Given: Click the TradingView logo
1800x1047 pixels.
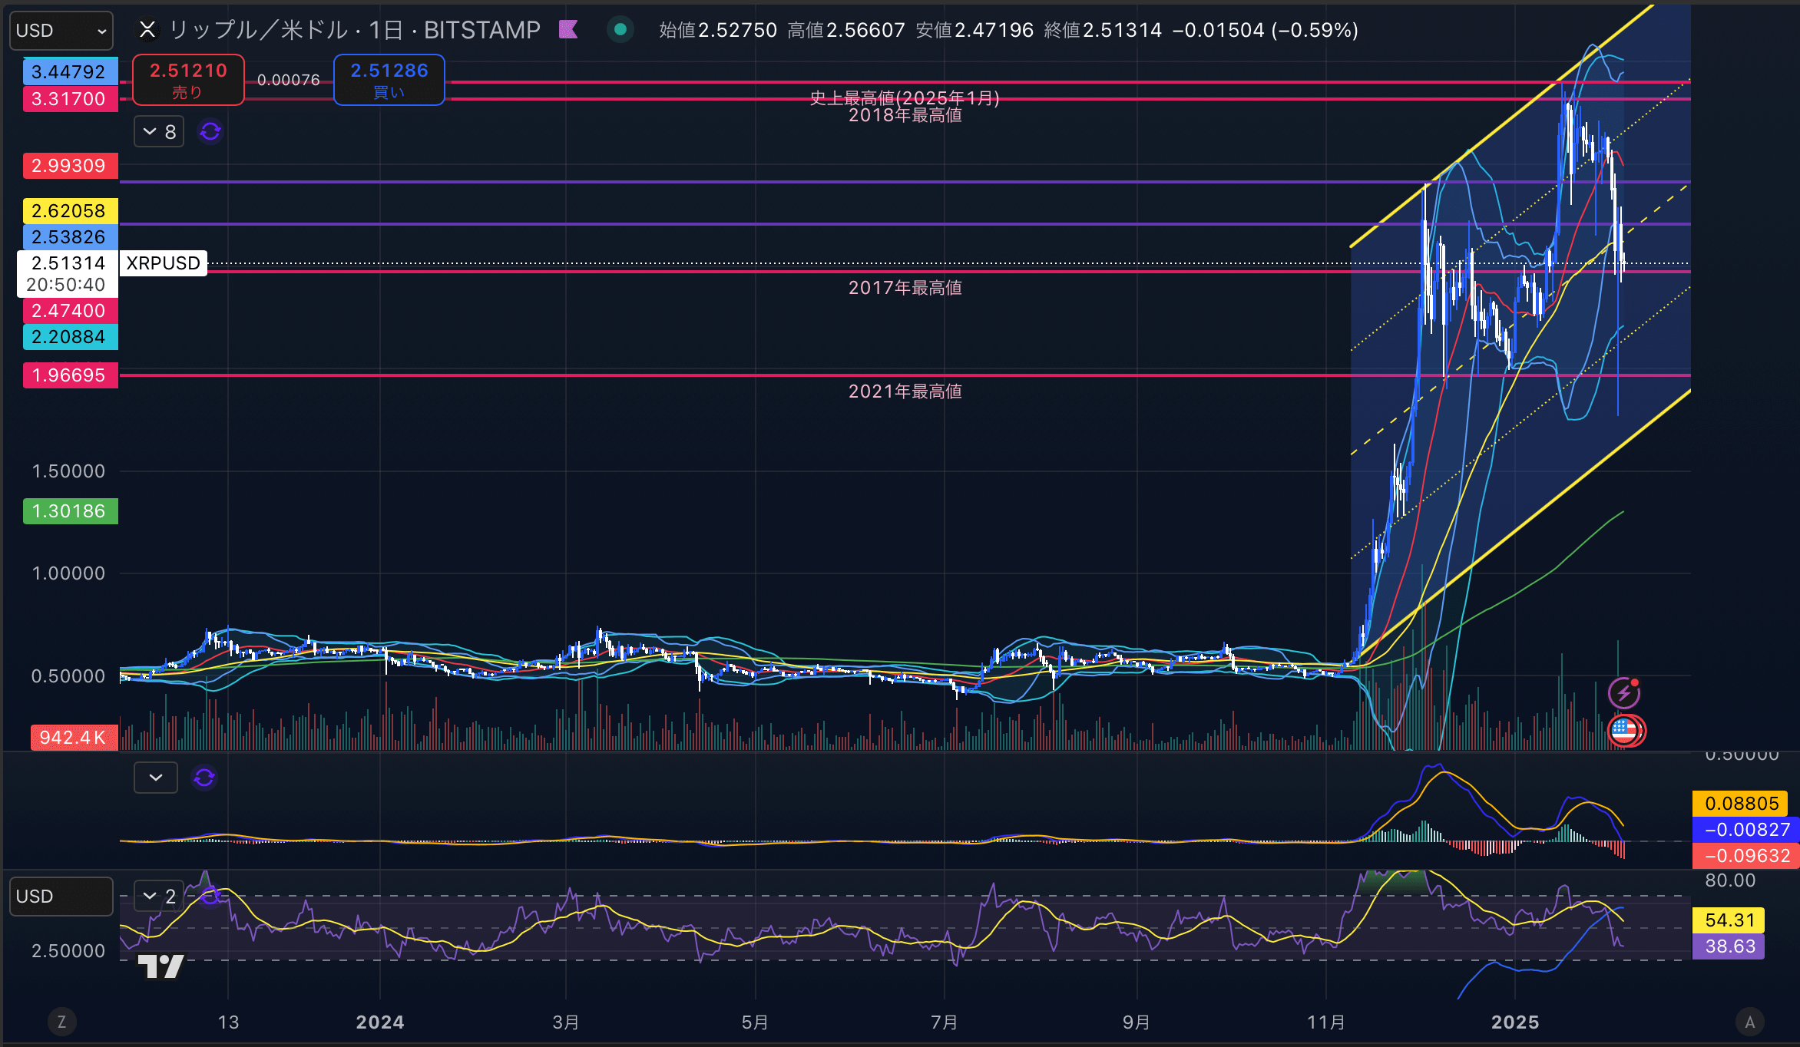Looking at the screenshot, I should tap(161, 966).
